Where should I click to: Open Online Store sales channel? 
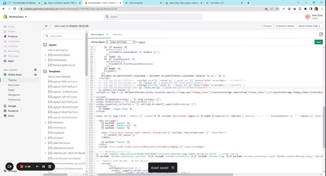tap(15, 75)
